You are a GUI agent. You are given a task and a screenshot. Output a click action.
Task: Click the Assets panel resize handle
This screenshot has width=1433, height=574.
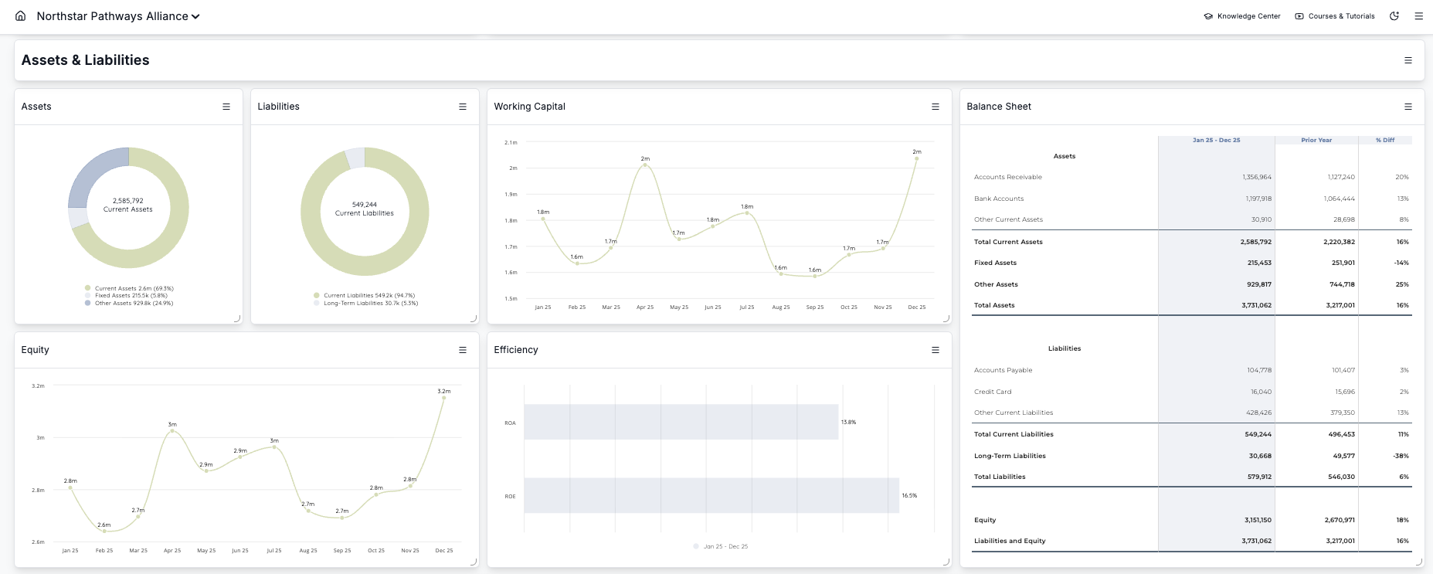[237, 318]
